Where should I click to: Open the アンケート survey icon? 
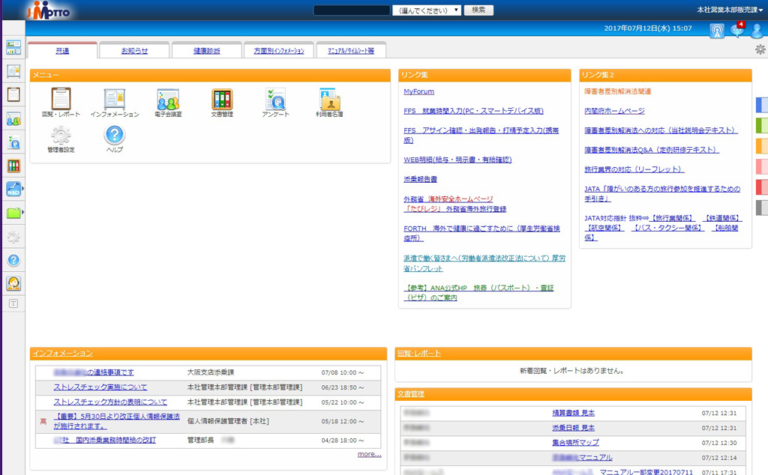[275, 99]
